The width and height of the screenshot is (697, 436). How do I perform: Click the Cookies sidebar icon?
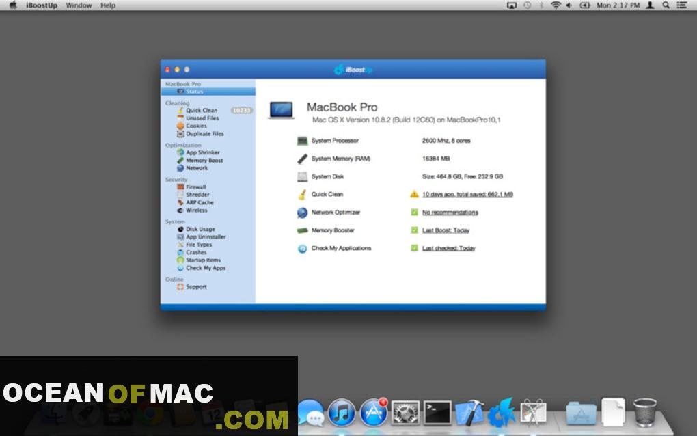[180, 126]
